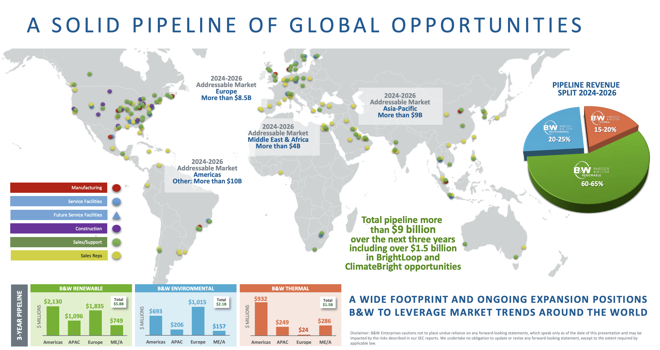Image resolution: width=660 pixels, height=350 pixels.
Task: Click the Environmental ME/A $157 bar
Action: pyautogui.click(x=219, y=333)
